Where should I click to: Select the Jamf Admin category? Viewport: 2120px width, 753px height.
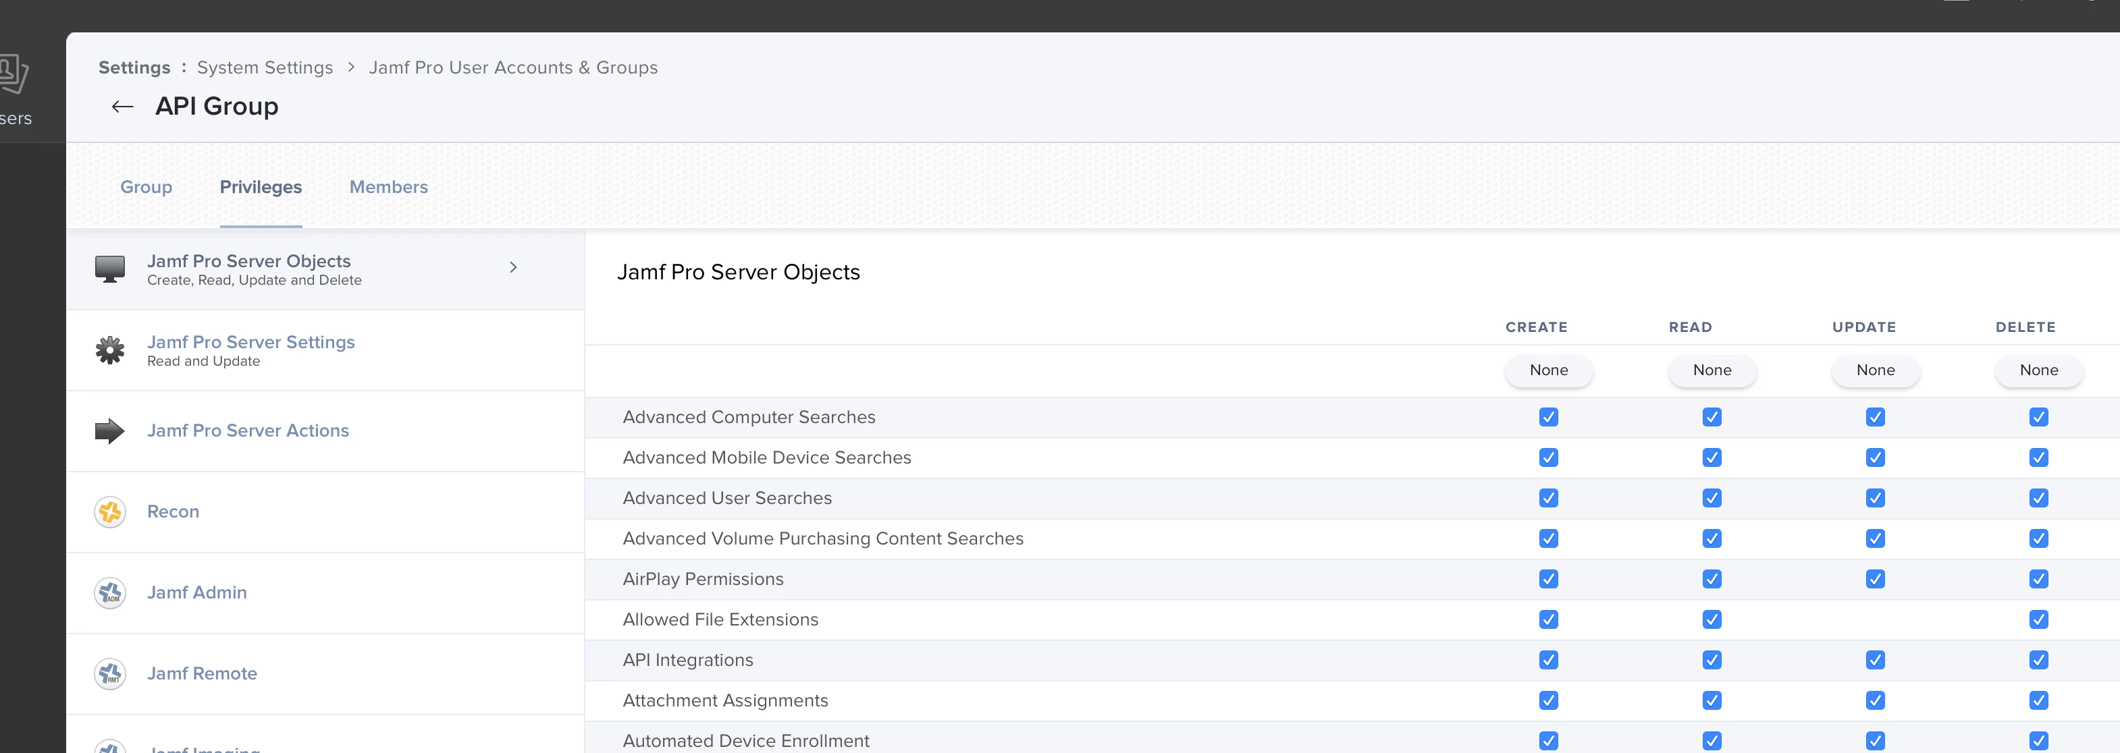point(325,592)
